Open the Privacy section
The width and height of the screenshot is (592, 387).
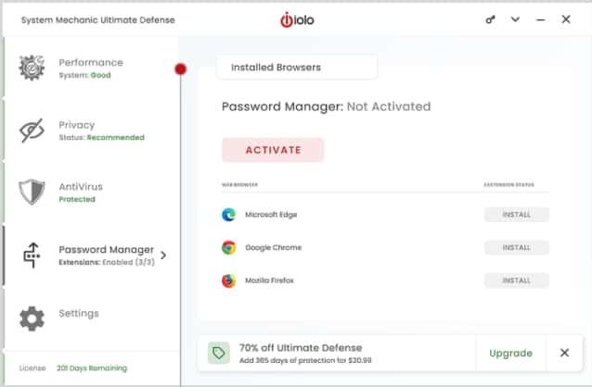[x=91, y=131]
